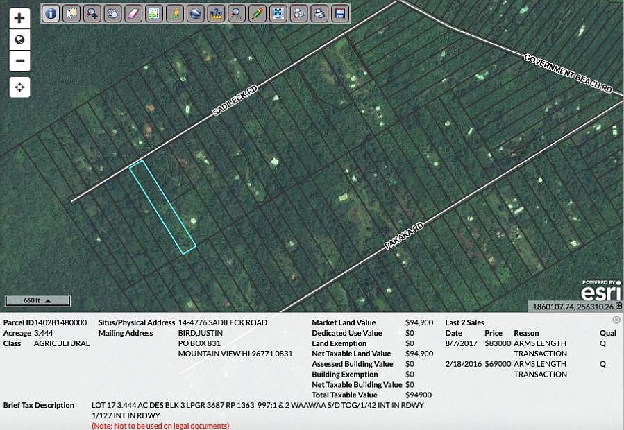Click the globe default extent button

pyautogui.click(x=19, y=40)
